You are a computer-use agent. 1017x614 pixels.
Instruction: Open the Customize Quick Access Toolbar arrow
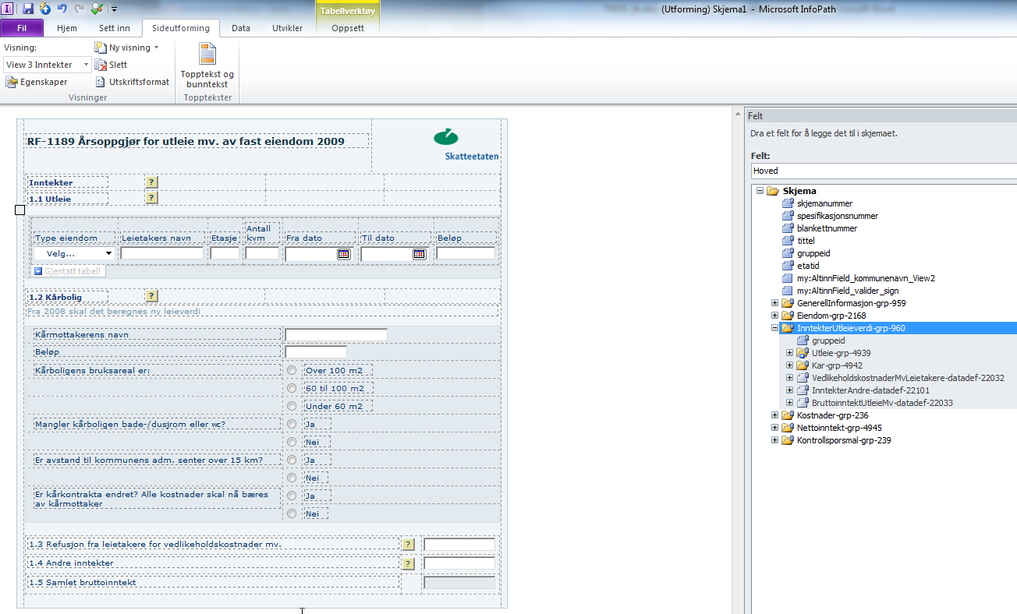coord(114,9)
